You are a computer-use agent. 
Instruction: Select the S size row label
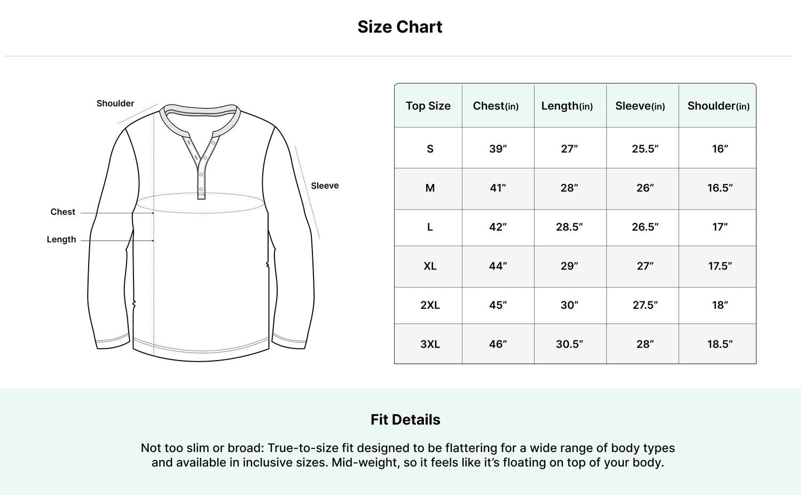click(430, 149)
